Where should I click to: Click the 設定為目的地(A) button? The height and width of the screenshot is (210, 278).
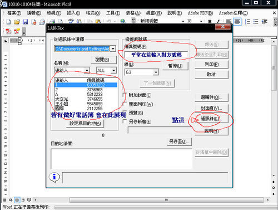pyautogui.click(x=85, y=123)
